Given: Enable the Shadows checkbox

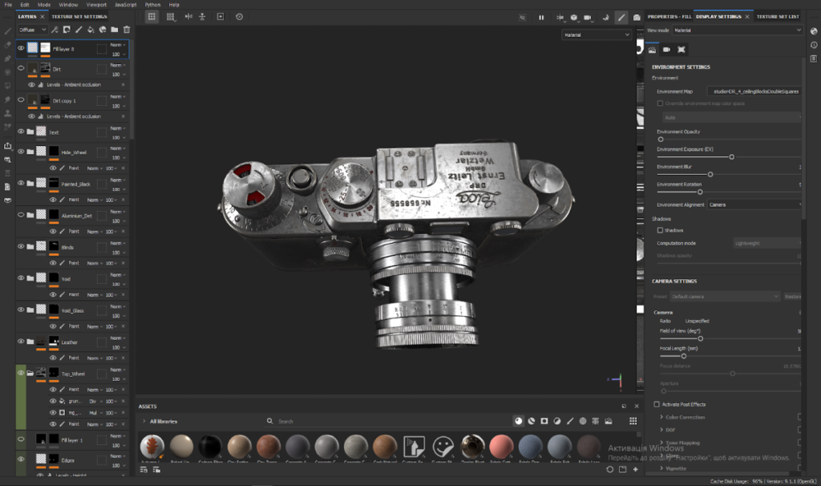Looking at the screenshot, I should tap(660, 230).
